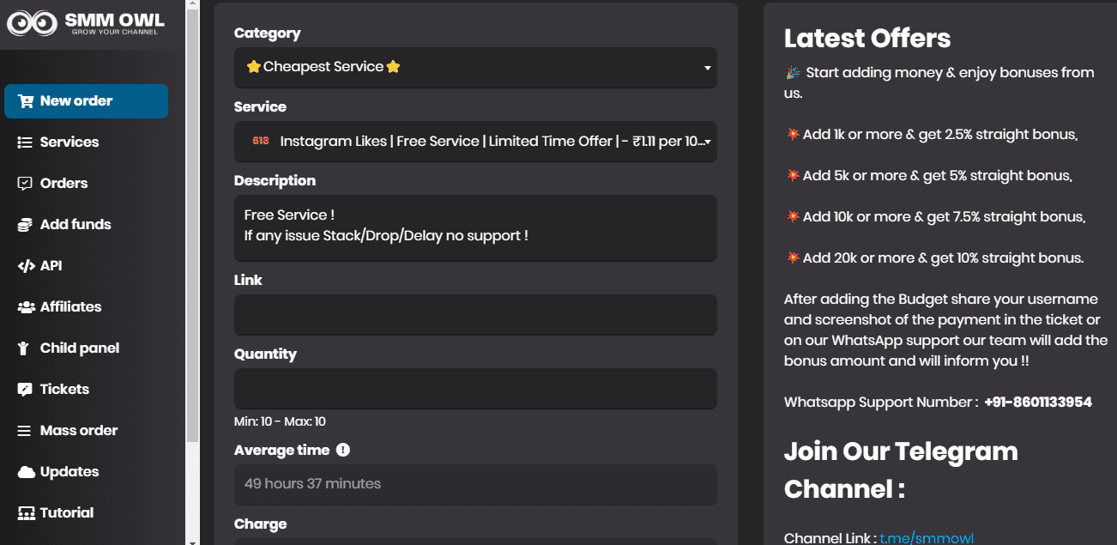The height and width of the screenshot is (545, 1117).
Task: Open the t.me/smmowl channel link
Action: click(x=926, y=538)
